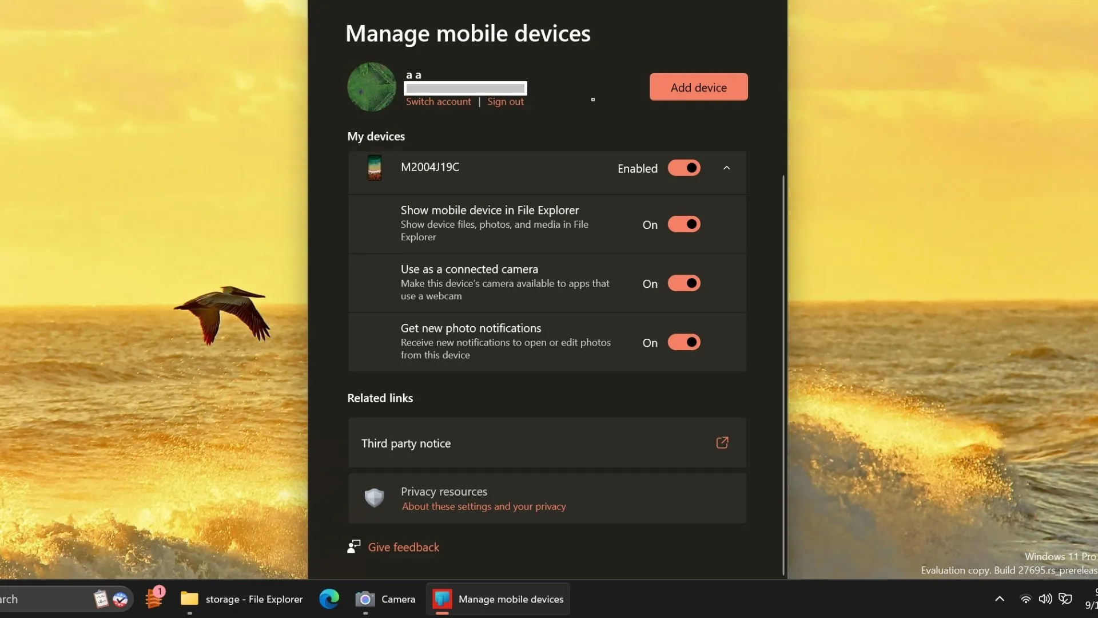1098x618 pixels.
Task: Open Privacy resources settings page
Action: point(546,497)
